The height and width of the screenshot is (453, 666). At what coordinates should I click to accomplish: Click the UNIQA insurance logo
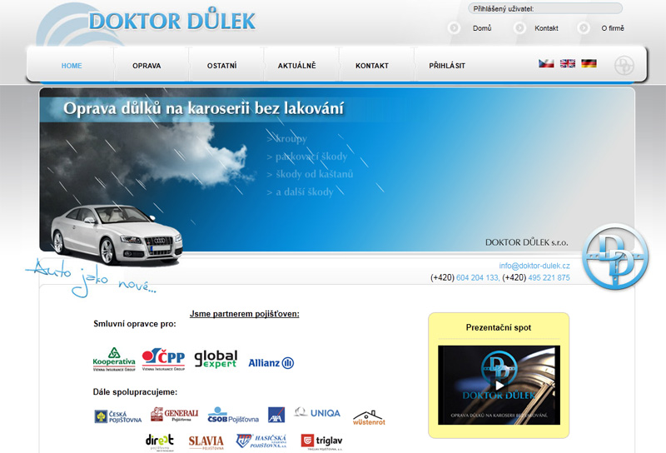click(x=316, y=412)
